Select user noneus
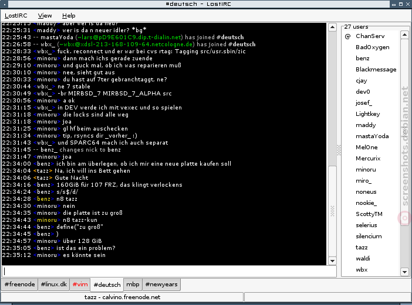 coord(366,192)
